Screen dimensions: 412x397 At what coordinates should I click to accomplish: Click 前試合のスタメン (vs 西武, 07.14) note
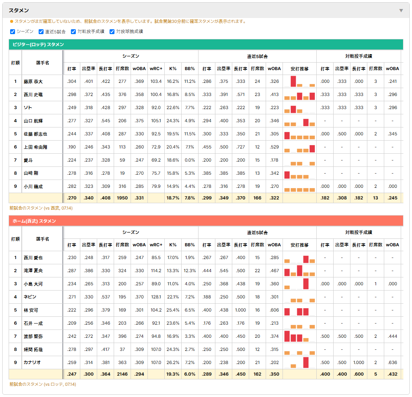pos(41,208)
